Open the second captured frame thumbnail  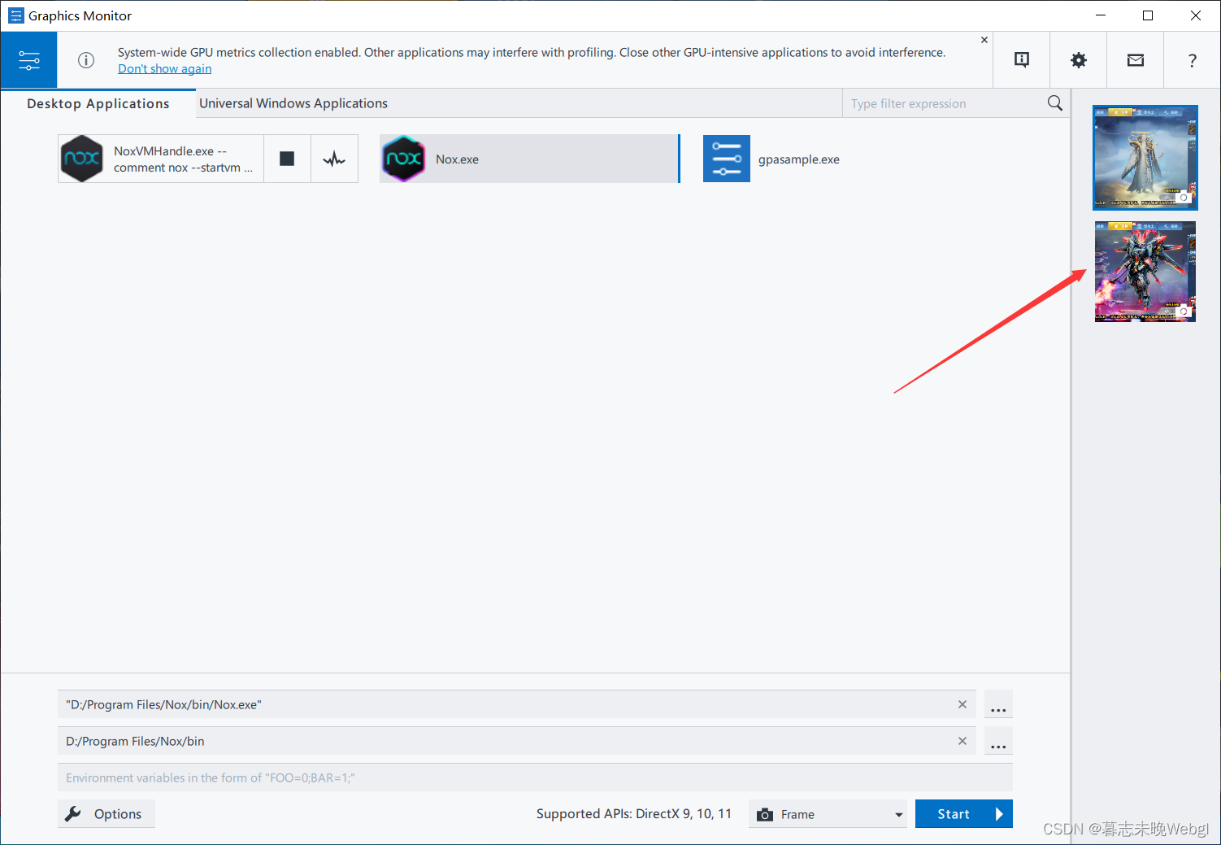[x=1145, y=272]
